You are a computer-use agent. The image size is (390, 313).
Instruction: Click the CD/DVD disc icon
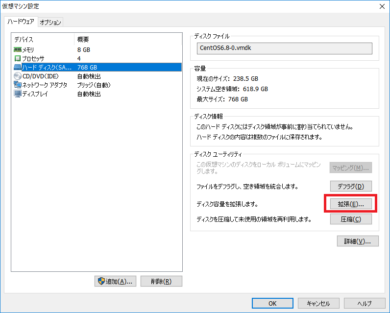18,76
